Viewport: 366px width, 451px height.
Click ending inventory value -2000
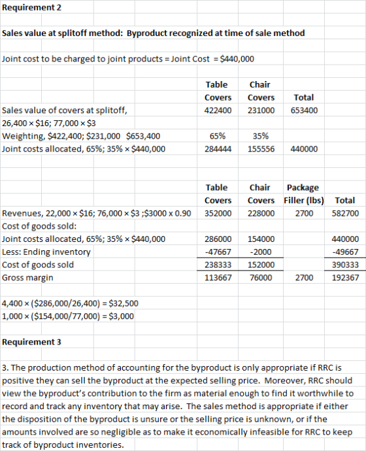click(x=261, y=252)
